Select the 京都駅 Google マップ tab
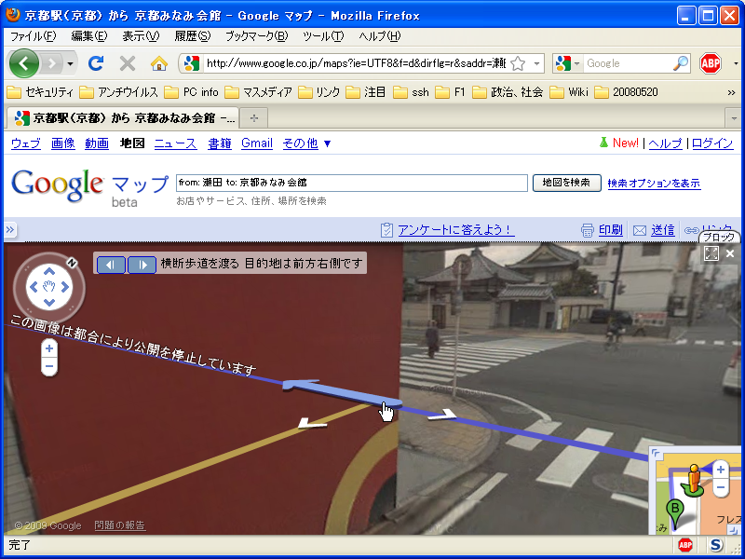 pos(125,118)
